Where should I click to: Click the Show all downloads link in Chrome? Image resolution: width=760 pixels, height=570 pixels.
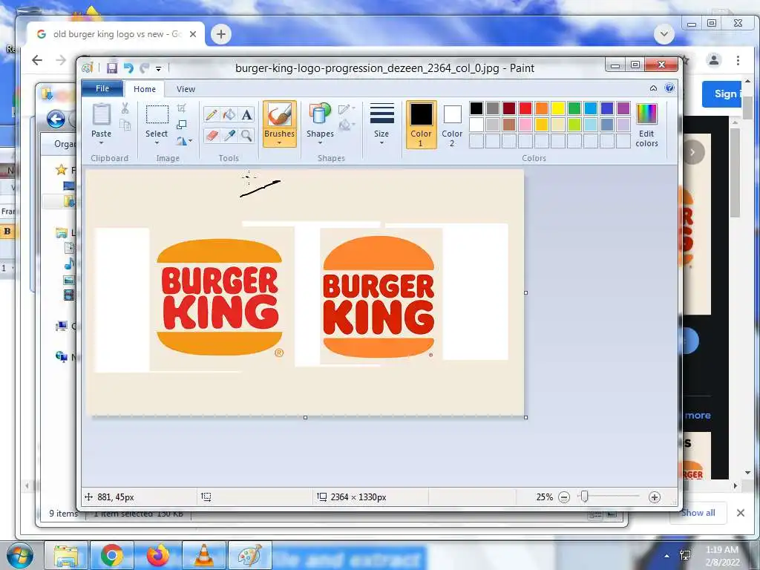pos(698,512)
